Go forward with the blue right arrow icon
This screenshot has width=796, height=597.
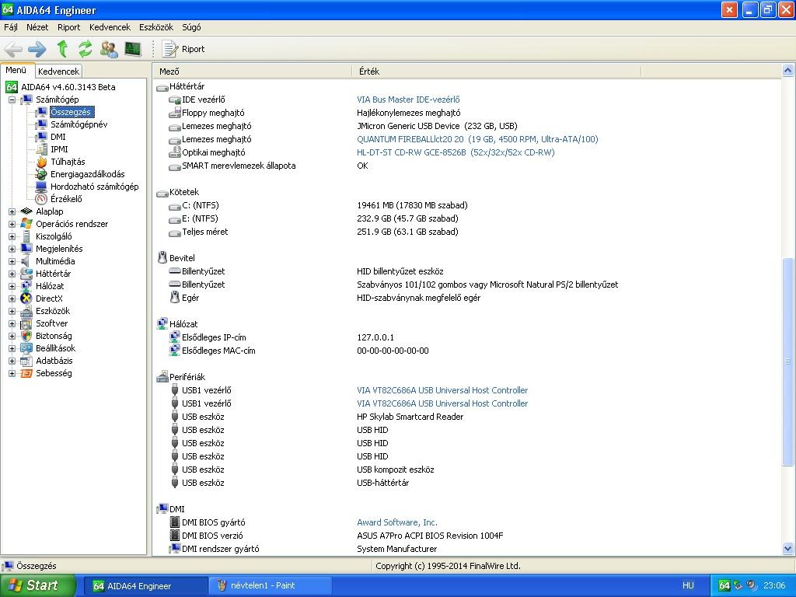pos(37,49)
